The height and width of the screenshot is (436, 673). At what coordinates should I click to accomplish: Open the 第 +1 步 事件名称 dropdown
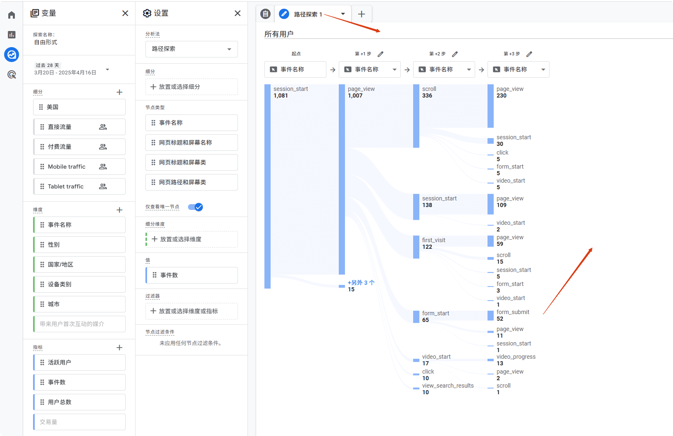pos(395,69)
